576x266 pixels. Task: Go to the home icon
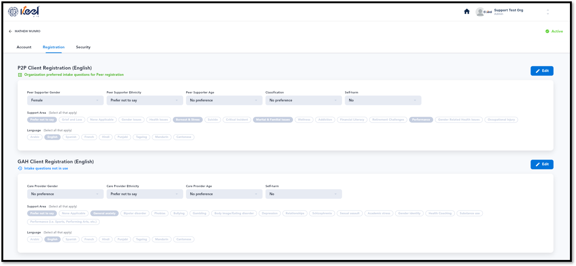(x=466, y=12)
